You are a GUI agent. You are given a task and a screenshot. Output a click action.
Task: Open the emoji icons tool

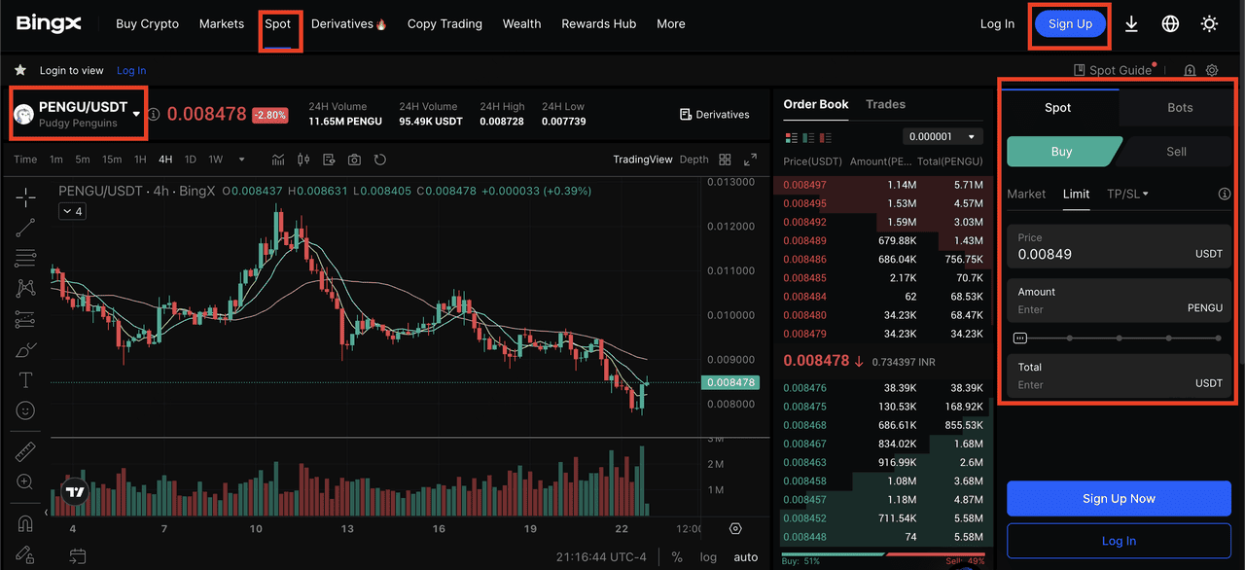tap(25, 410)
